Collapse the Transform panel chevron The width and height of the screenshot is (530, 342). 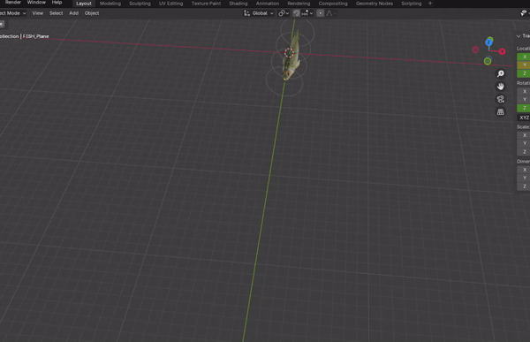pyautogui.click(x=519, y=36)
